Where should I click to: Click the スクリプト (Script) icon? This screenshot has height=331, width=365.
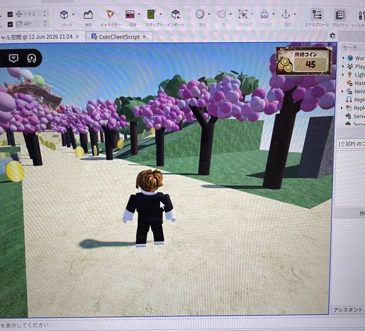point(151,14)
